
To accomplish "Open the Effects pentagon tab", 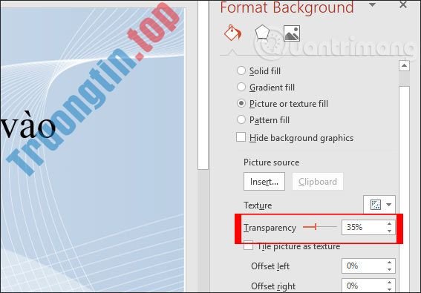I will (x=262, y=33).
